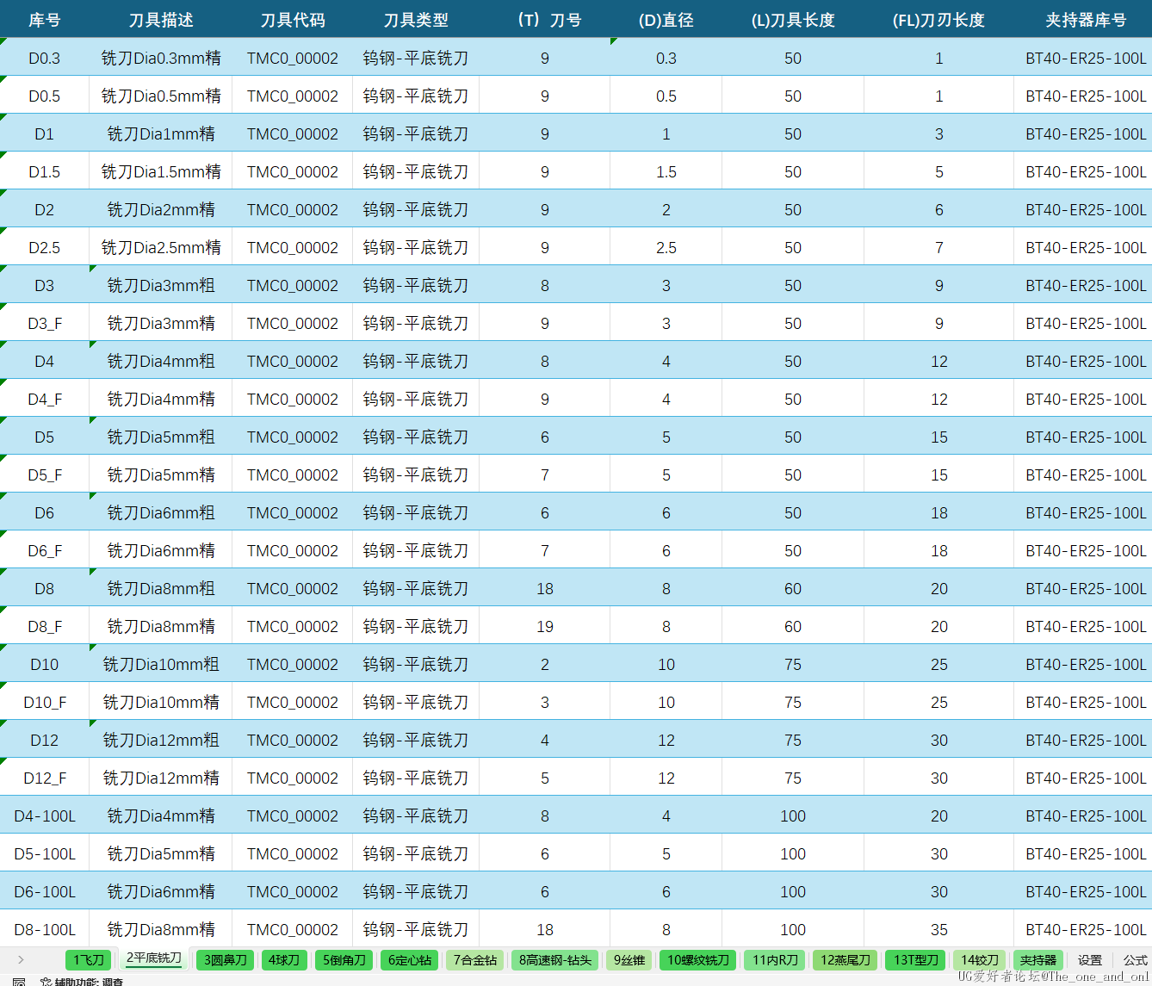Select the 铣刀Dia2.5mm精 description cell
1152x986 pixels.
tap(161, 247)
